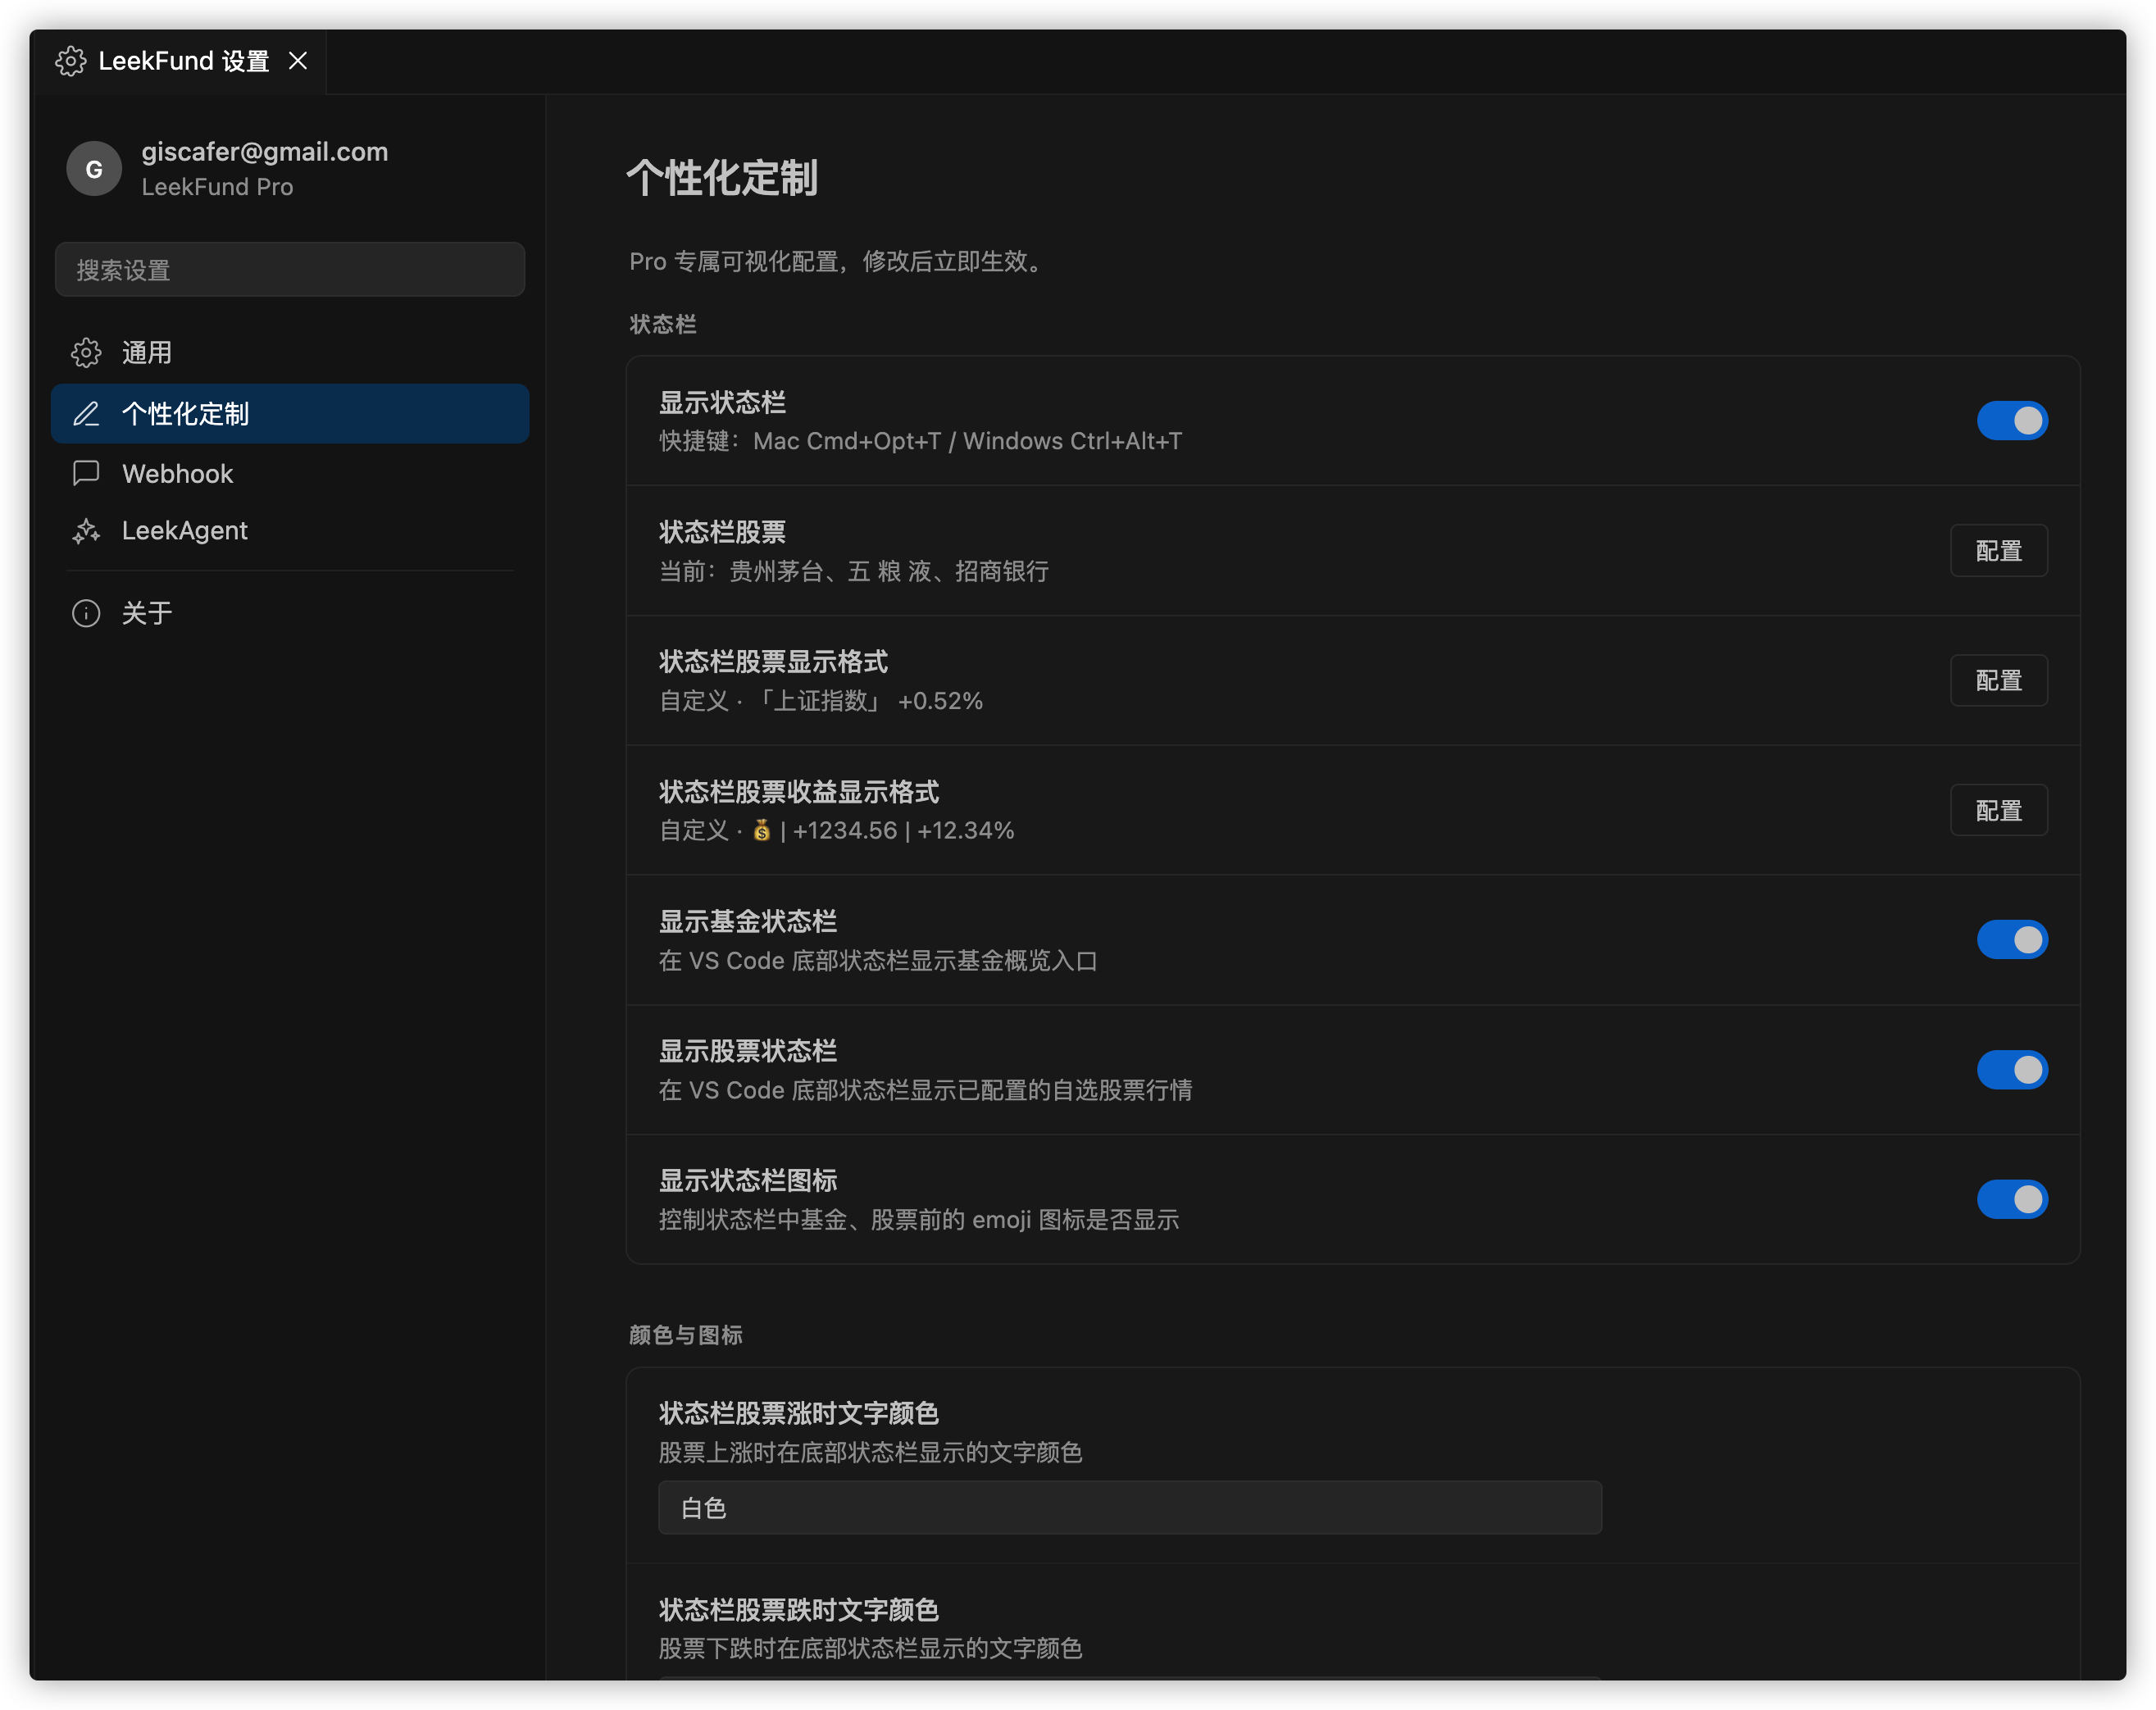This screenshot has width=2156, height=1710.
Task: Click the LeekFund Pro plan label
Action: pyautogui.click(x=217, y=187)
